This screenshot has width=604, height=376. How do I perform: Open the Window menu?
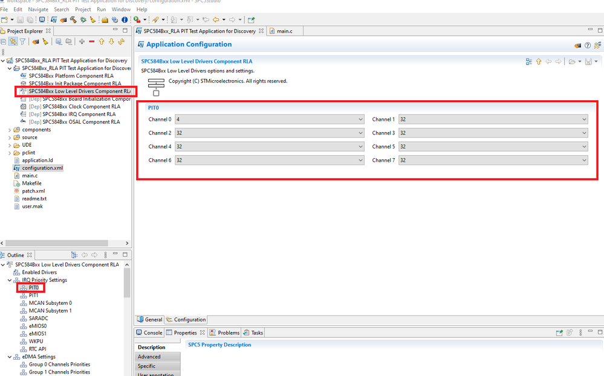(121, 9)
